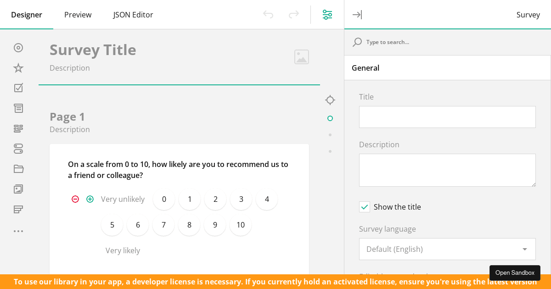The width and height of the screenshot is (551, 289).
Task: Pick the Image picker tool
Action: point(18,189)
